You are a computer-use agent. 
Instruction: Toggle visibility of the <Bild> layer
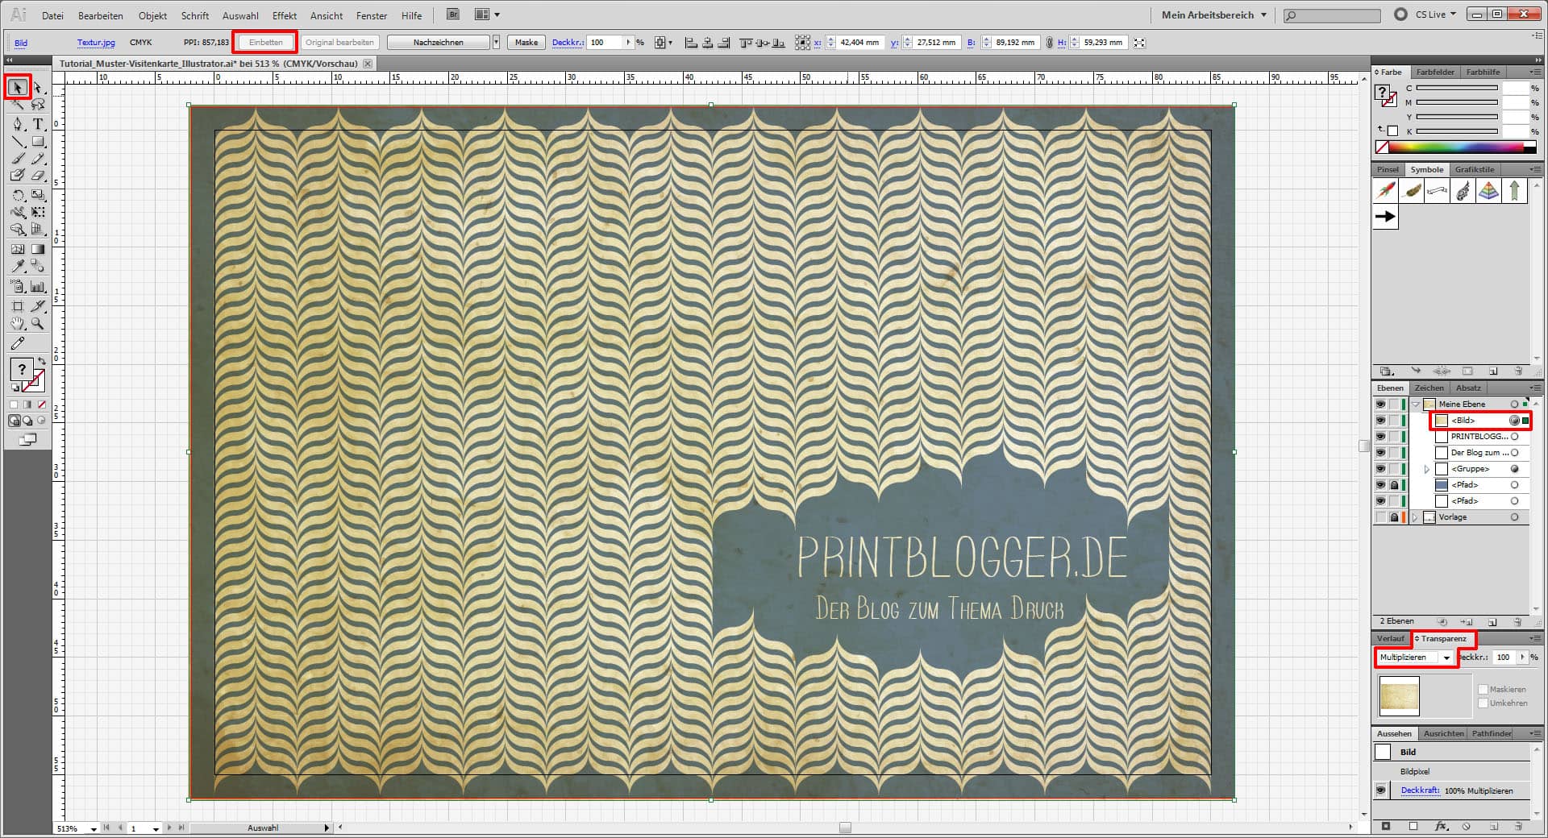pos(1380,421)
